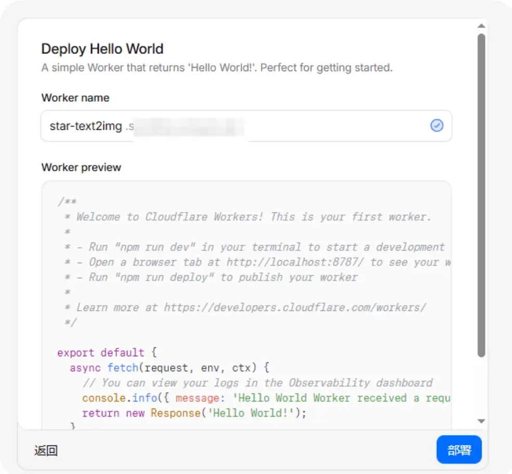Click the 'npm run deploy' comment line
Image resolution: width=512 pixels, height=474 pixels.
(211, 277)
